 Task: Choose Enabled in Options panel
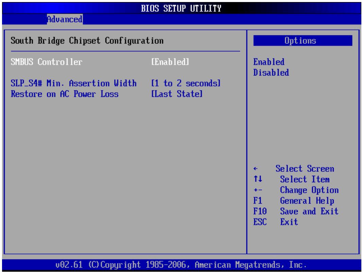pos(269,62)
